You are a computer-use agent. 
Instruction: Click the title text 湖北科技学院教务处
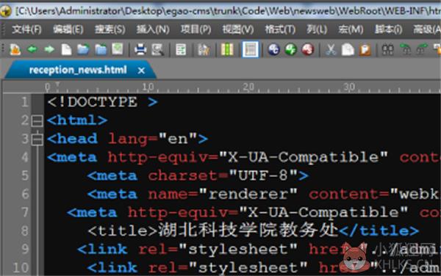pyautogui.click(x=248, y=230)
